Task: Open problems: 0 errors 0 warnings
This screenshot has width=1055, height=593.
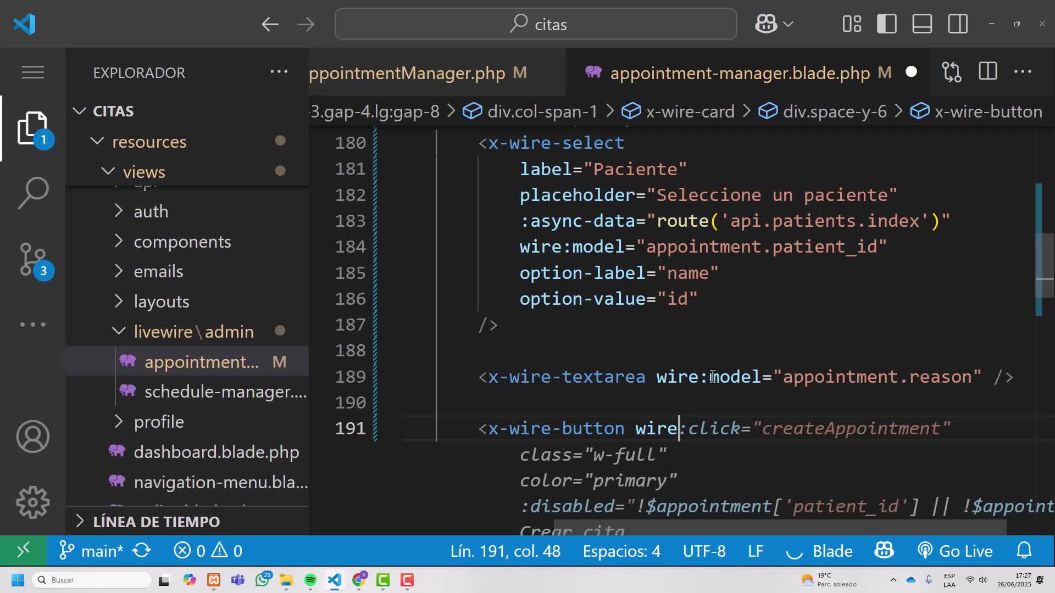Action: (x=208, y=550)
